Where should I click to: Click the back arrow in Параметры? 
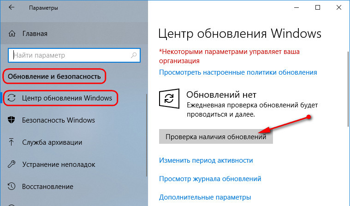12,7
